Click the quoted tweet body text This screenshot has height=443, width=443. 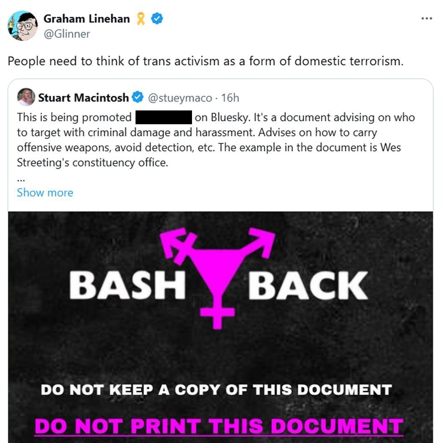(216, 140)
